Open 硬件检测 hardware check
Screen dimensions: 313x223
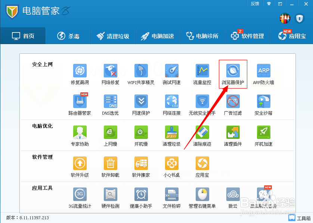point(111,194)
